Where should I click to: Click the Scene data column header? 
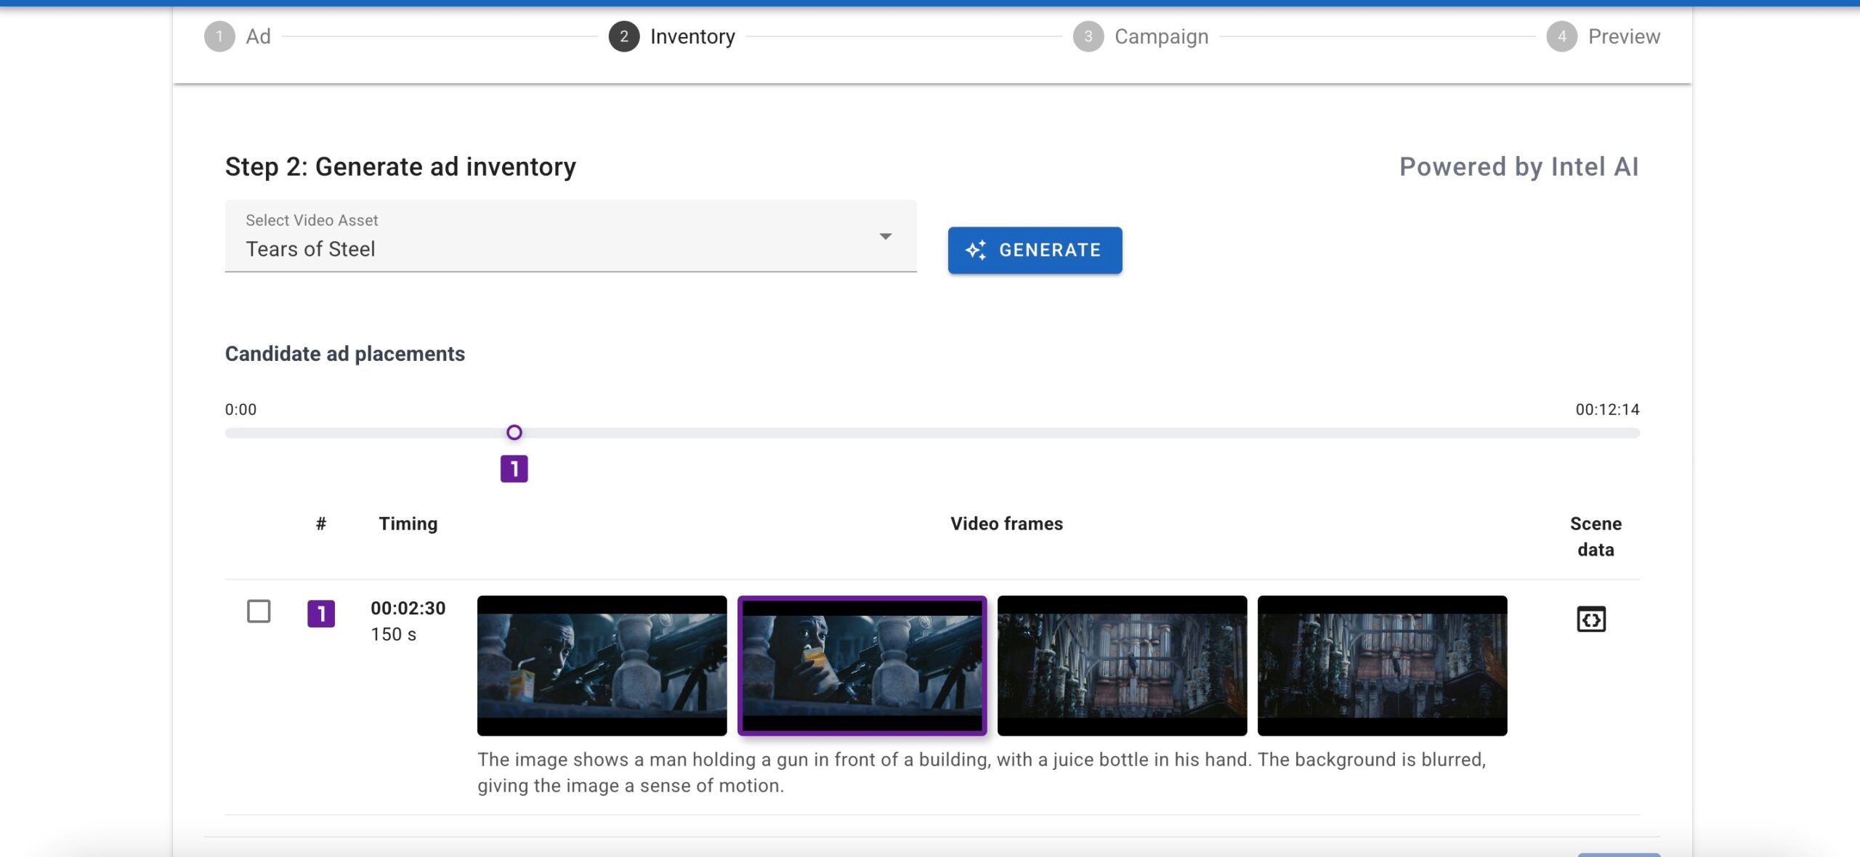1596,537
